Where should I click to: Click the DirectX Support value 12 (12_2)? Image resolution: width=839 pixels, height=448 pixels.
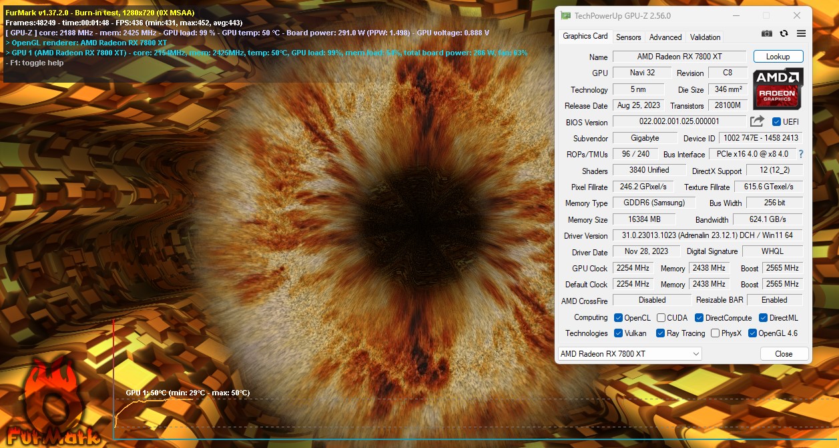pos(774,171)
